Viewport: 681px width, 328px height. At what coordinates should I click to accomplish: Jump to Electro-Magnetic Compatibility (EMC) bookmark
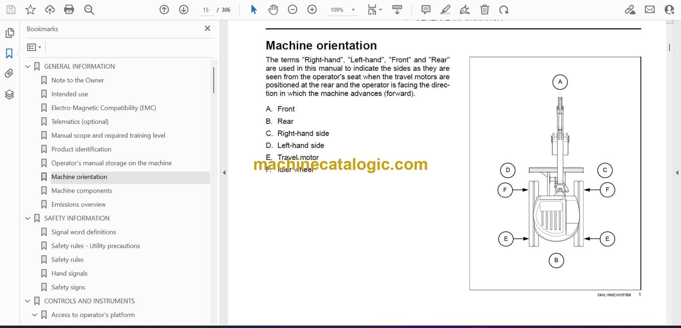(x=104, y=108)
